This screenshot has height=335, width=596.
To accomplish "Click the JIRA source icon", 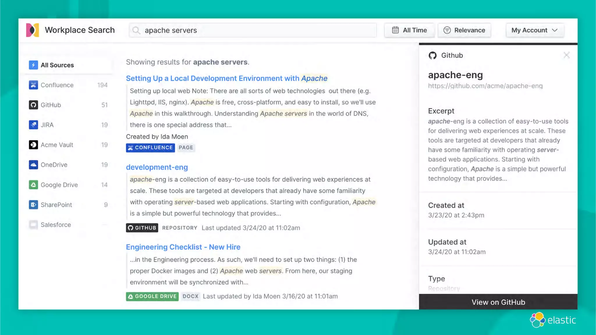I will point(33,125).
